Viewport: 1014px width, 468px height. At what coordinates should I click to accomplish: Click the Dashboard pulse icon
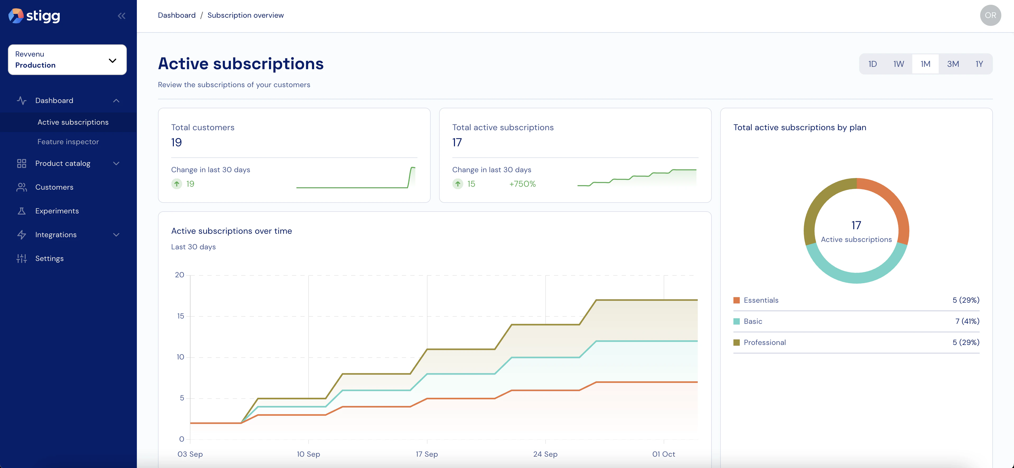[22, 100]
